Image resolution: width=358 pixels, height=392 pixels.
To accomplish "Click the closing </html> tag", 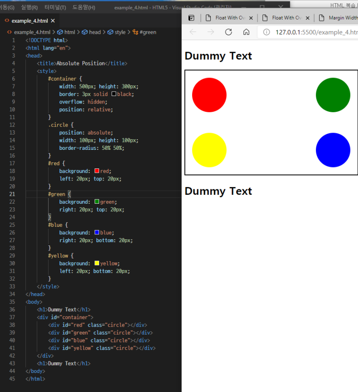I will click(35, 379).
